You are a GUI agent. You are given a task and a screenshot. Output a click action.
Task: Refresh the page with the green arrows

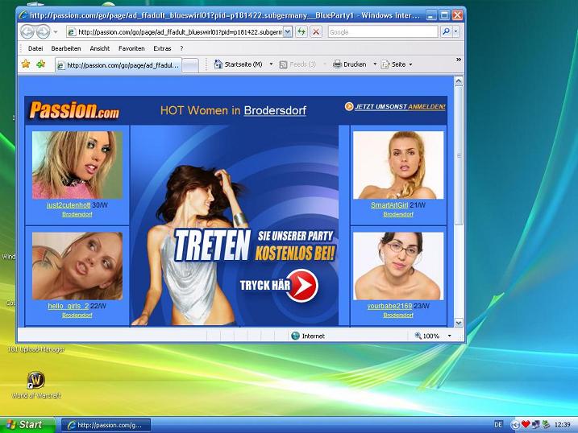tap(301, 32)
